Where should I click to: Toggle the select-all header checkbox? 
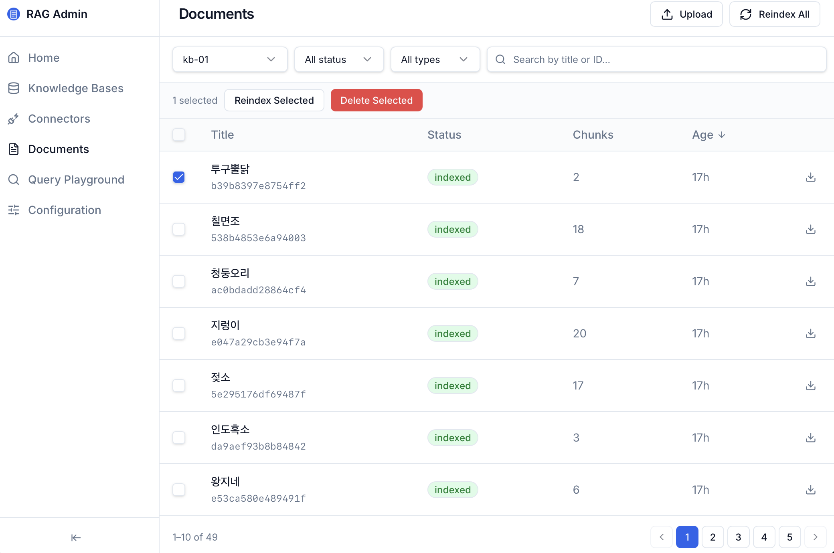tap(179, 135)
